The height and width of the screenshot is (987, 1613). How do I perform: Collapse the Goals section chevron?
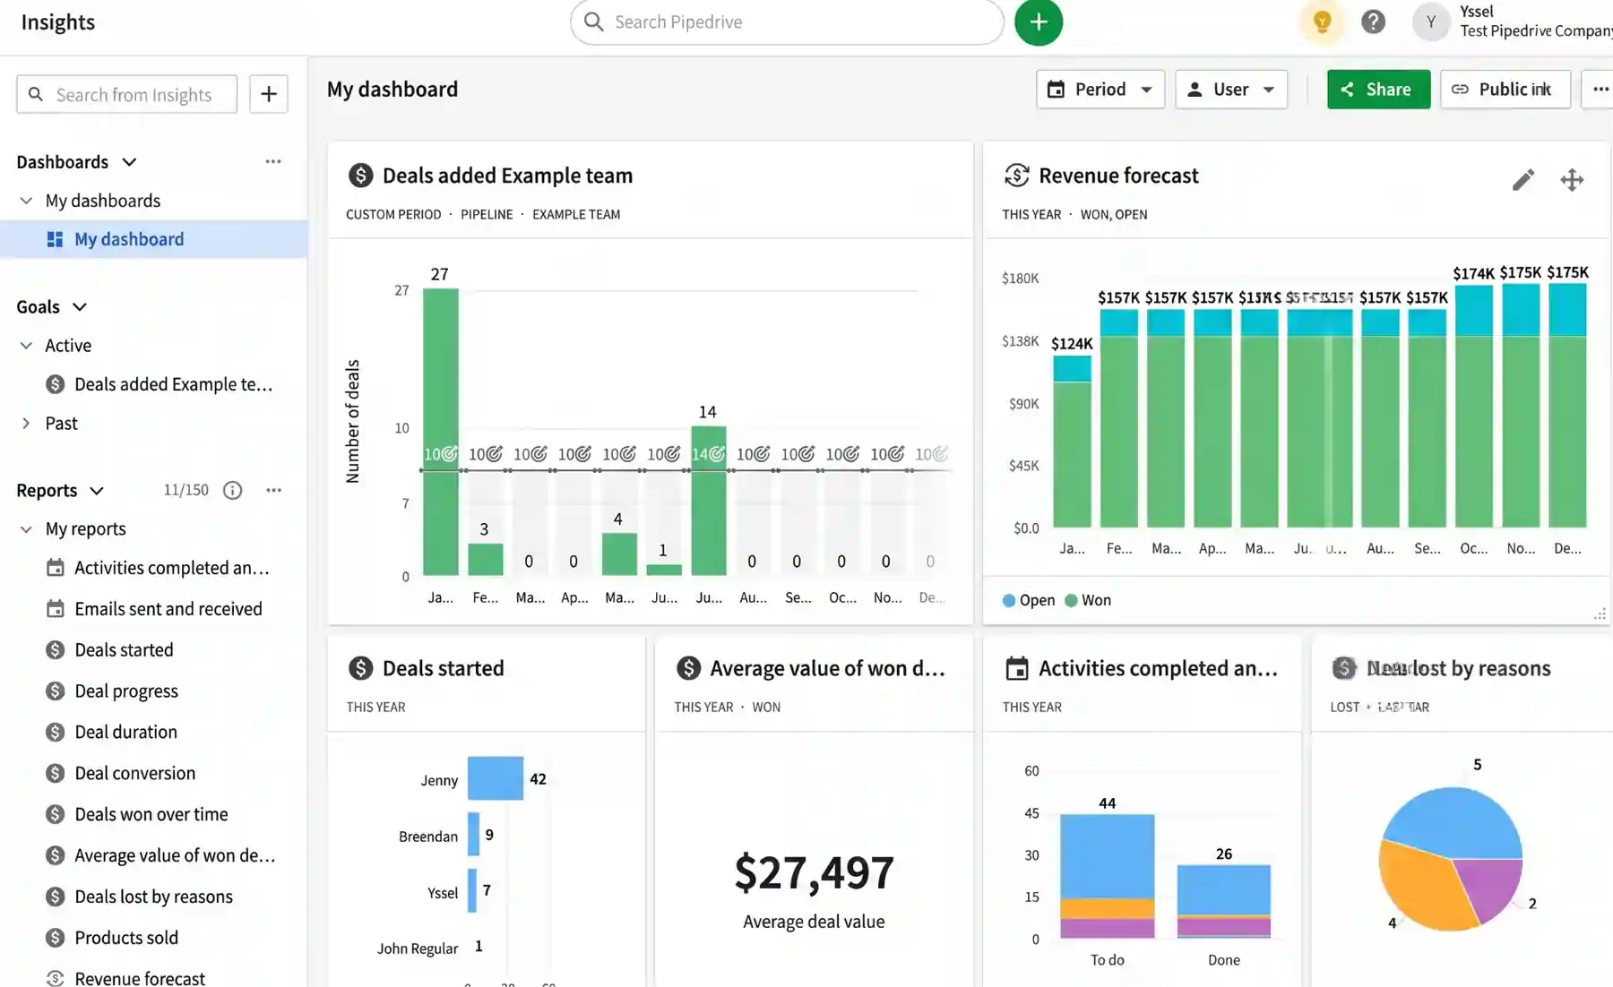coord(80,307)
